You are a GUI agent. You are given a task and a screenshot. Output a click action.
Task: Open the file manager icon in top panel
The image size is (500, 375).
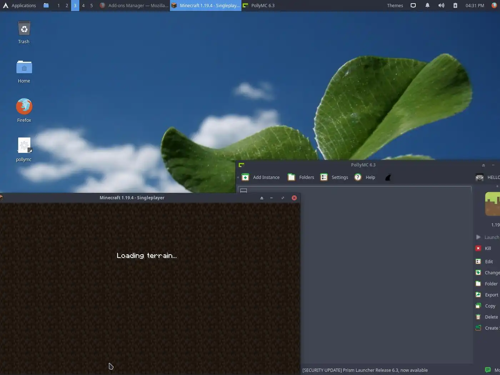point(46,5)
